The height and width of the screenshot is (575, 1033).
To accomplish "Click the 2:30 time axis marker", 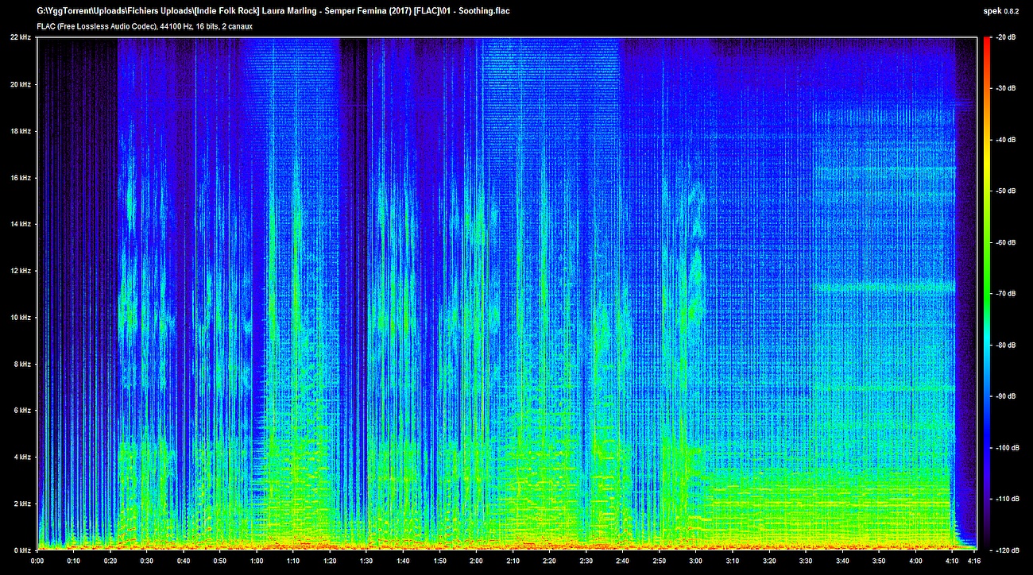I will 586,561.
